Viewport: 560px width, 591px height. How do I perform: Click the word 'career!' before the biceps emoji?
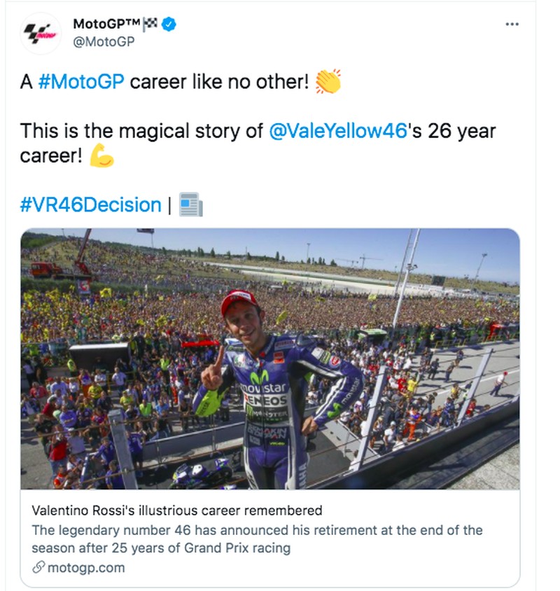(51, 155)
